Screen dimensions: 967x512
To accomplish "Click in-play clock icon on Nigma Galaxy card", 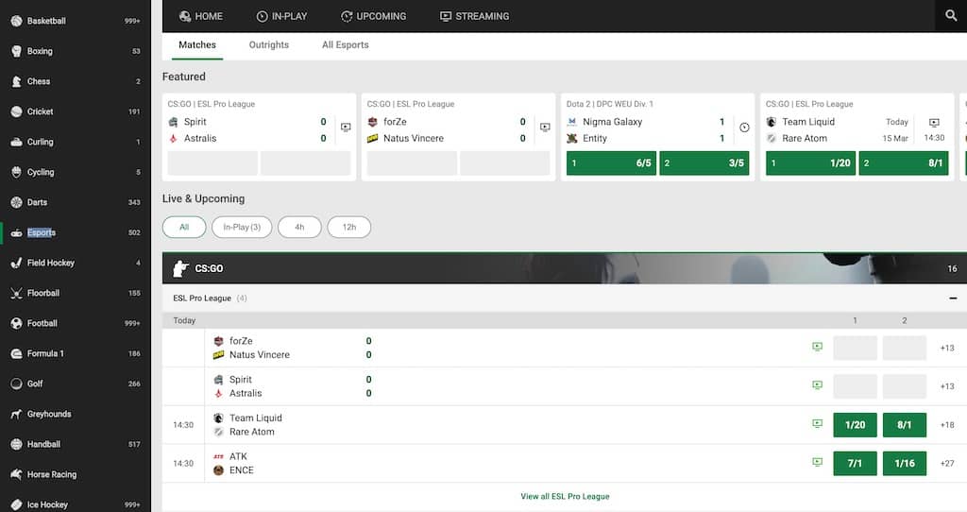I will coord(744,128).
